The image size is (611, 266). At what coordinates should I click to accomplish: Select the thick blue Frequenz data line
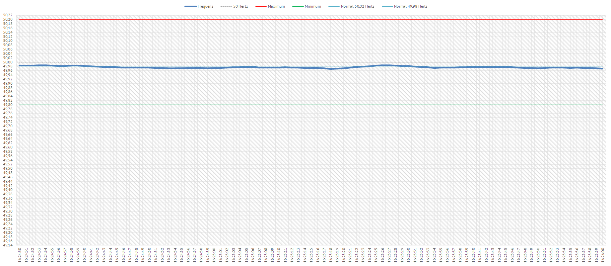(299, 67)
